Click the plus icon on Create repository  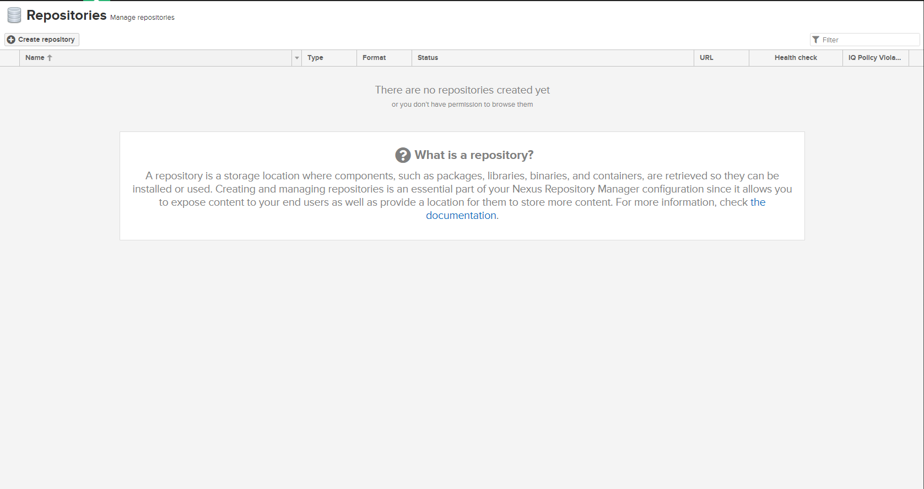click(x=11, y=40)
